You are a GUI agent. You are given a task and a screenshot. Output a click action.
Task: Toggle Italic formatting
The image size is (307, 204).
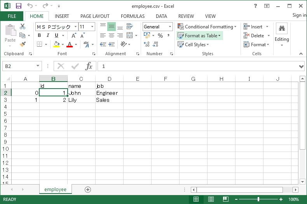[x=49, y=35]
